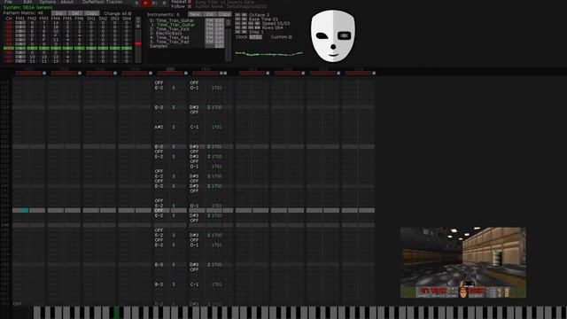Click small square beside SN4 header
The image size is (567, 319).
[x=374, y=73]
